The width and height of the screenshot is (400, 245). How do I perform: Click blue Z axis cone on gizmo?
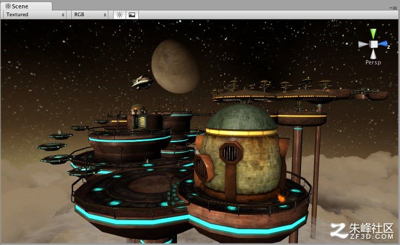(x=383, y=44)
